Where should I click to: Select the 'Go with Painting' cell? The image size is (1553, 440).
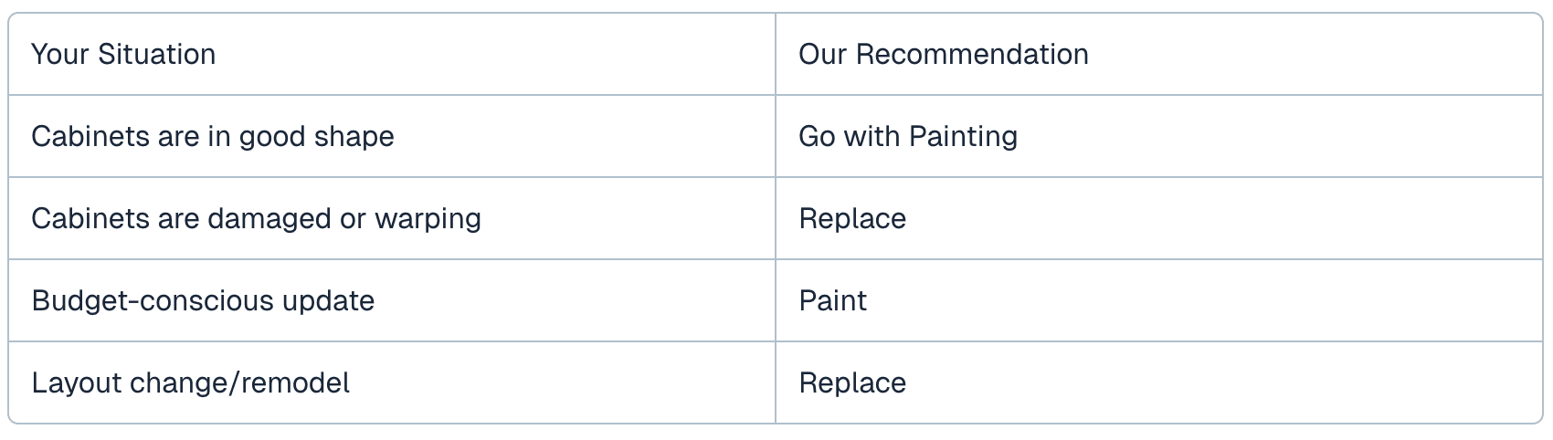point(907,137)
